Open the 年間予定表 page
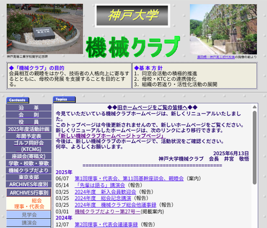Image resolution: width=267 pixels, height=228 pixels. coord(29,136)
